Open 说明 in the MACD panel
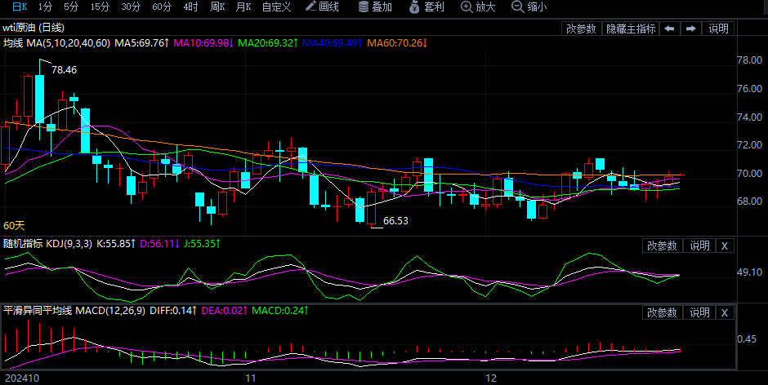This screenshot has height=385, width=768. pos(700,312)
